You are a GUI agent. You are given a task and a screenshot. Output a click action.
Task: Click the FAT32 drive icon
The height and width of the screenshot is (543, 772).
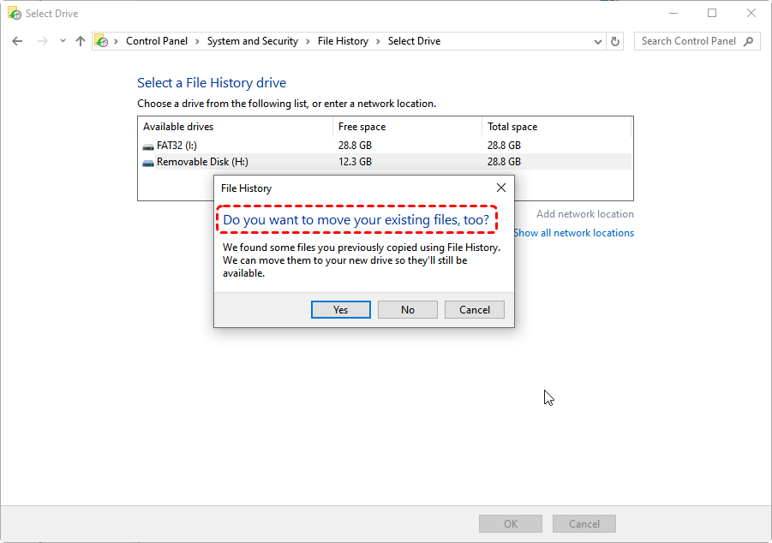pos(147,146)
